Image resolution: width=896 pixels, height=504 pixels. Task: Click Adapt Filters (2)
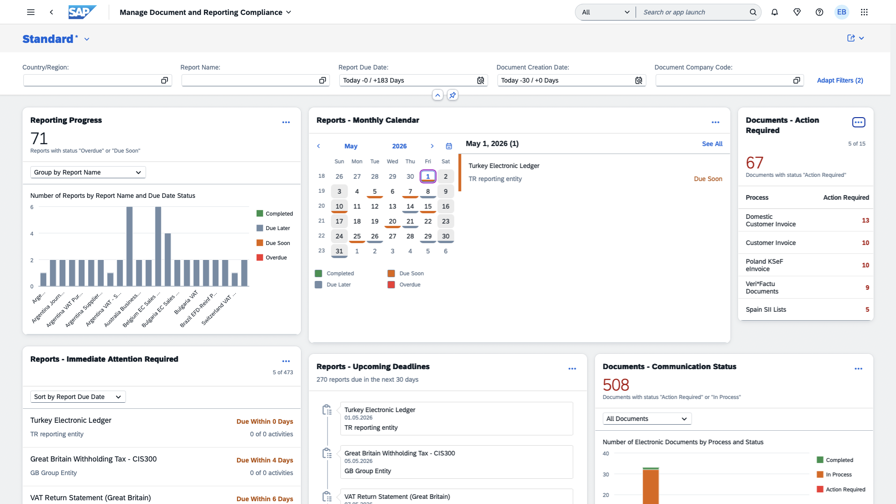840,80
